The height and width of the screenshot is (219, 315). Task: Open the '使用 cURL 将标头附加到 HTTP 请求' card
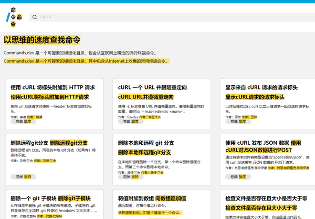click(x=55, y=104)
